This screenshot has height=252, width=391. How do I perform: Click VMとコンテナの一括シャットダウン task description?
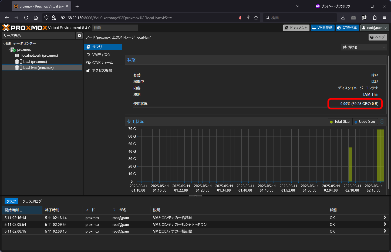[180, 224]
